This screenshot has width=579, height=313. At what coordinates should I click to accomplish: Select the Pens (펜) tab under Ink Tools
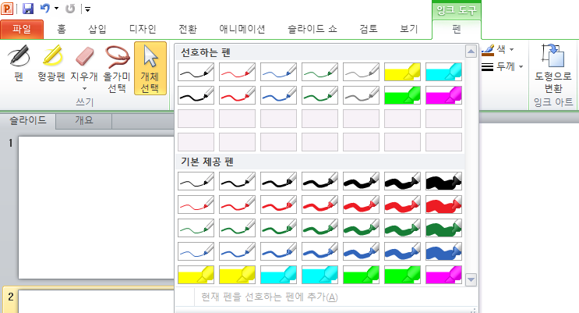457,29
